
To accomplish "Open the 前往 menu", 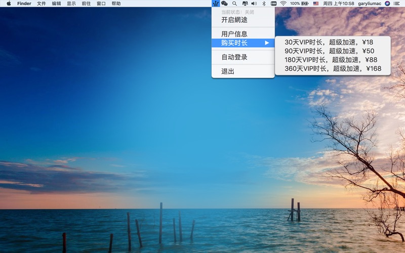I will tap(86, 4).
